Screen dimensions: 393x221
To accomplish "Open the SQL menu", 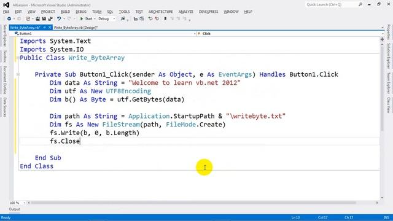I will click(x=110, y=12).
